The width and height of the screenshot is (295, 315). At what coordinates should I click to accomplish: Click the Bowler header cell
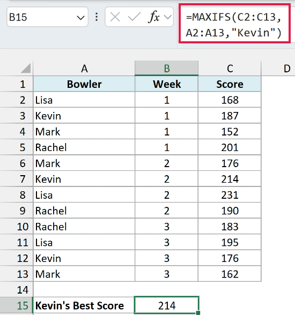point(84,84)
